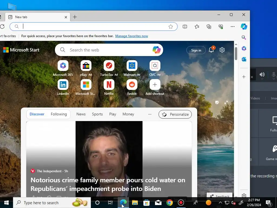Open the Collections icon in Edge toolbar

pos(209,27)
